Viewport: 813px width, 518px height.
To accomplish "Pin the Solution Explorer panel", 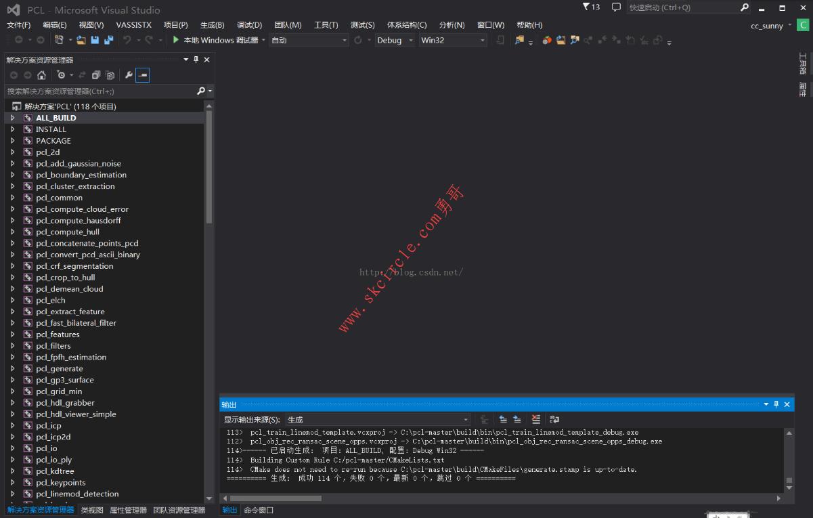I will [196, 60].
